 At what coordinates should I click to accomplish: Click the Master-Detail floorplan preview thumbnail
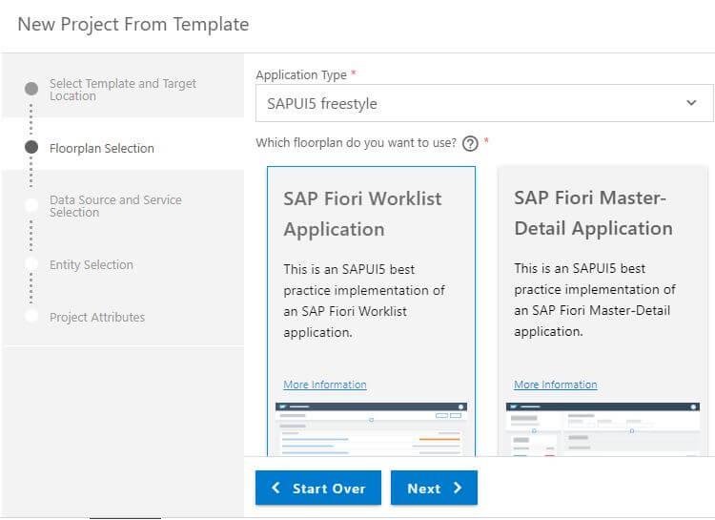pyautogui.click(x=603, y=428)
